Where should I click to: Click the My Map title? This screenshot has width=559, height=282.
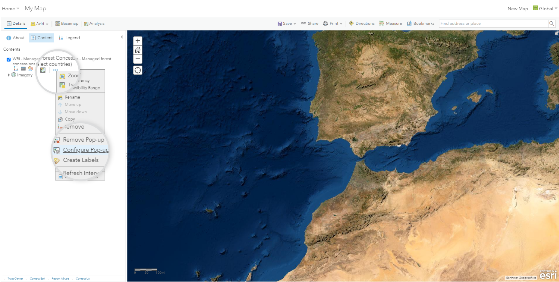35,8
